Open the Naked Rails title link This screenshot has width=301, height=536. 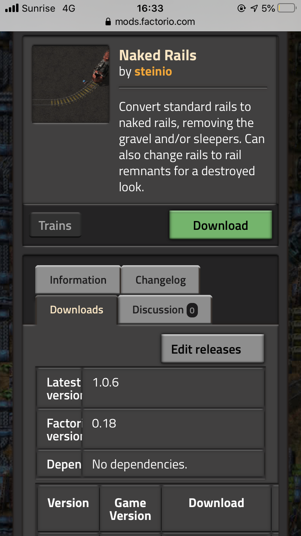(x=158, y=55)
